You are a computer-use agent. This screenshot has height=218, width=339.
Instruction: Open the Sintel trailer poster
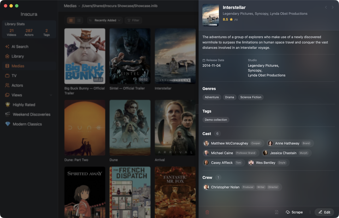[130, 56]
